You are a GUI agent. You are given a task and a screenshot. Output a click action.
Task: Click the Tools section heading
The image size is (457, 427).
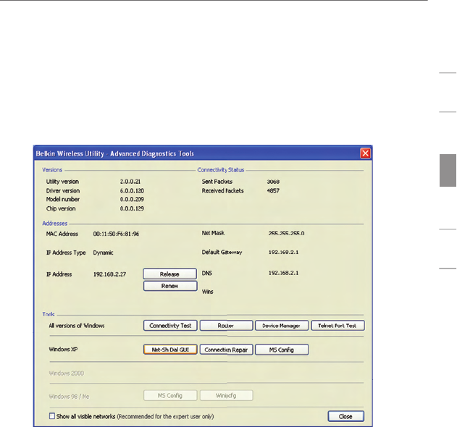tap(49, 314)
